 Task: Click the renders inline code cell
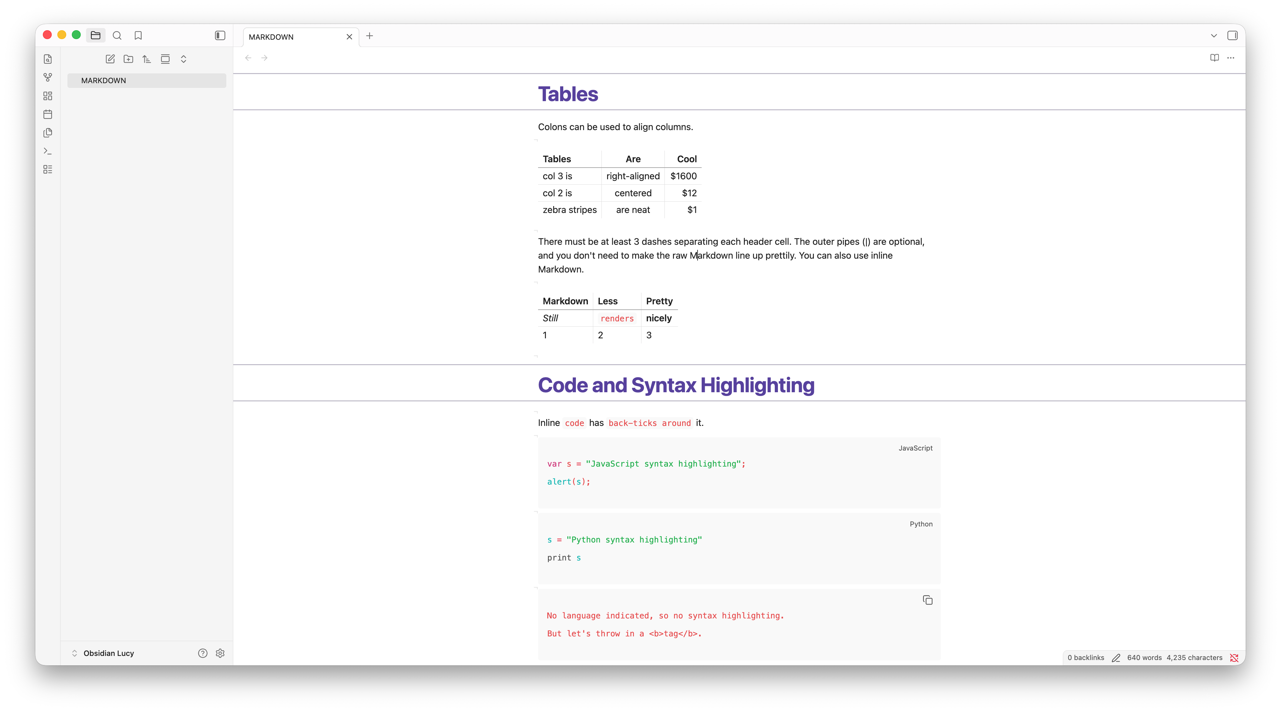(617, 319)
